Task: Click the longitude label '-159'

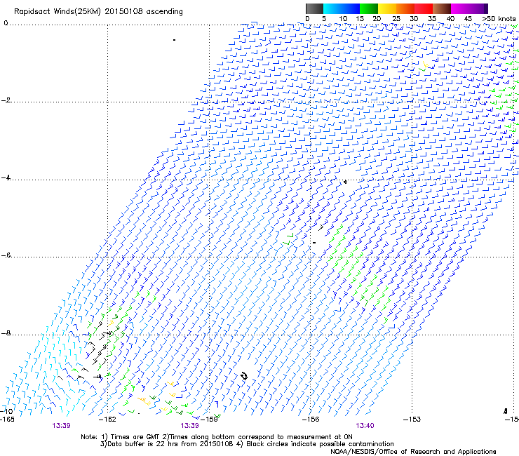Action: point(209,420)
